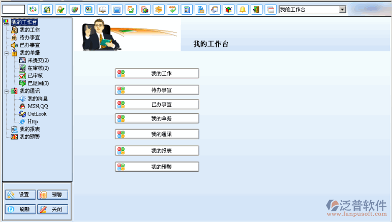
Task: Open the 我的工作台 dropdown arrow
Action: click(x=343, y=10)
